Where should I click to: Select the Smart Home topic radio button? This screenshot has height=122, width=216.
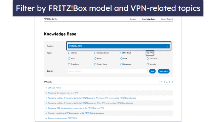[x=95, y=64]
